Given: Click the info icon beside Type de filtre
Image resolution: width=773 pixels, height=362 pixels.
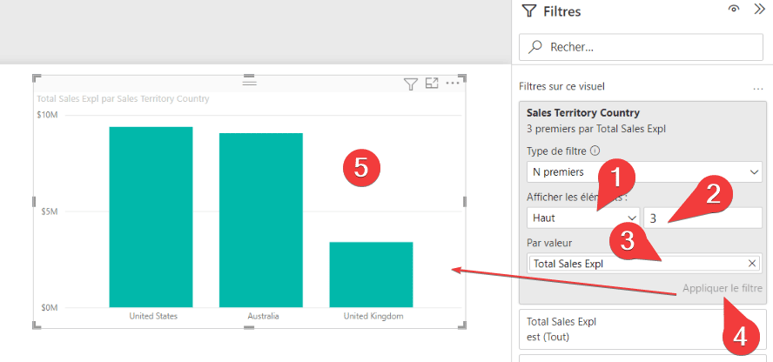Looking at the screenshot, I should [x=595, y=151].
